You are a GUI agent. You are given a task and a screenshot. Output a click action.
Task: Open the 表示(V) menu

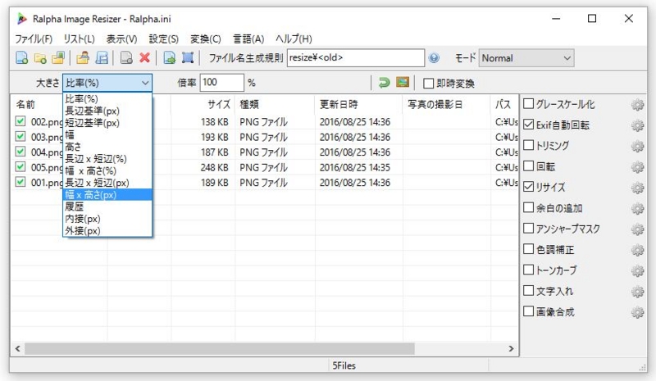tap(121, 39)
